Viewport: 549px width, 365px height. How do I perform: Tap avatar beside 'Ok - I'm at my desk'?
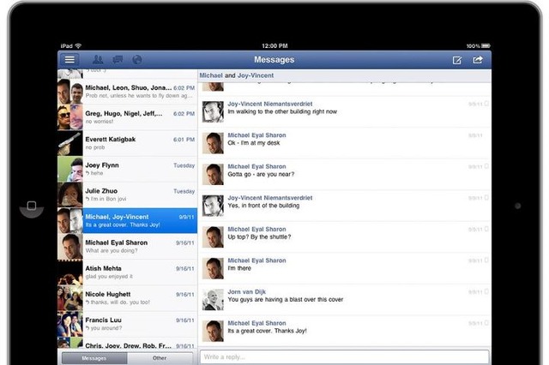click(x=213, y=143)
